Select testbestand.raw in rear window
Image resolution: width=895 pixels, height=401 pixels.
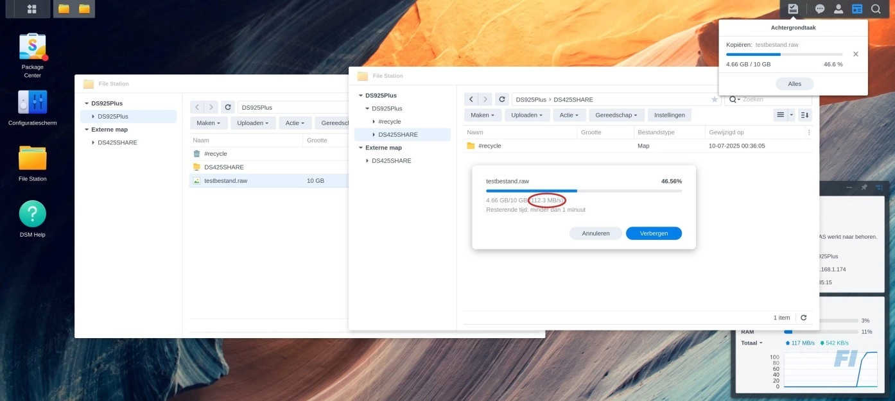[x=268, y=181]
